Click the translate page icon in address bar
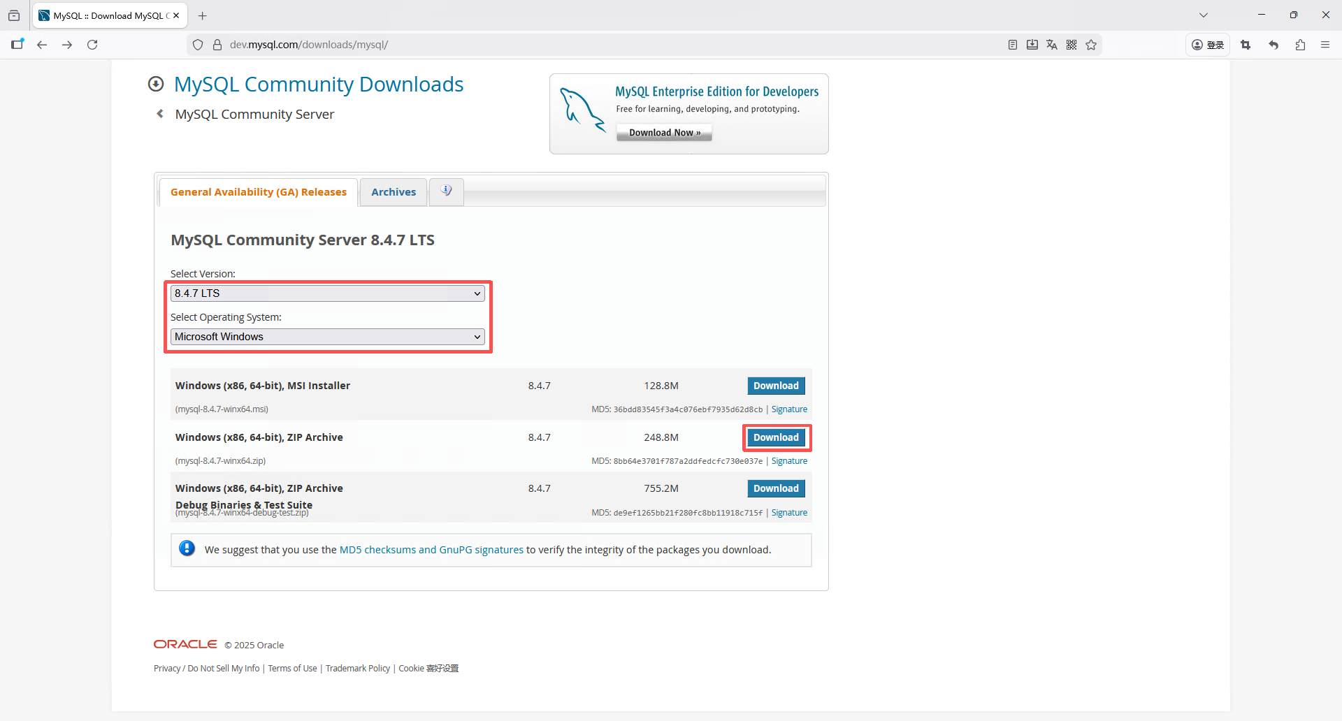Screen dimensions: 1342x721 point(1052,45)
